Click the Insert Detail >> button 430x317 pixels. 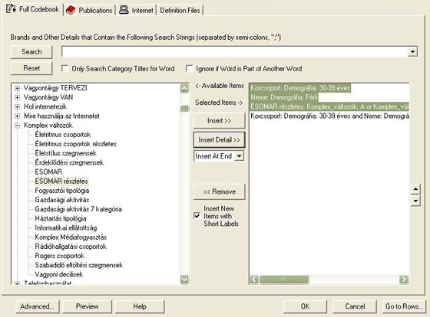click(219, 140)
